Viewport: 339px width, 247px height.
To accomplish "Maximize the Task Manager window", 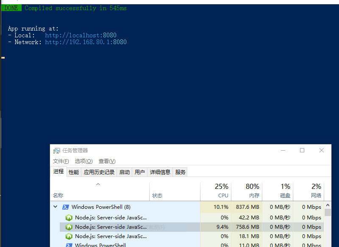I will (302, 150).
